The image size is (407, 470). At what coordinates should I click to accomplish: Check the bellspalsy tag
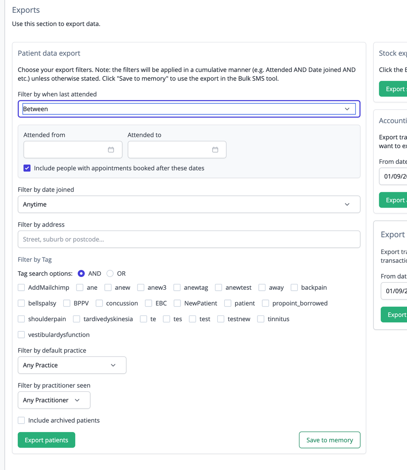click(21, 303)
